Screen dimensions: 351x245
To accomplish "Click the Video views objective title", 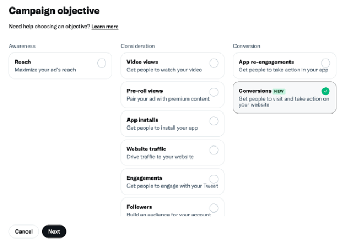I will coord(142,62).
